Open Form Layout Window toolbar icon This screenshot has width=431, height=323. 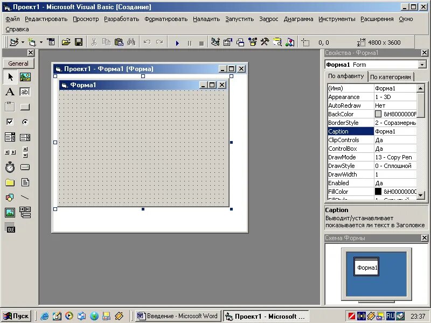pos(240,43)
